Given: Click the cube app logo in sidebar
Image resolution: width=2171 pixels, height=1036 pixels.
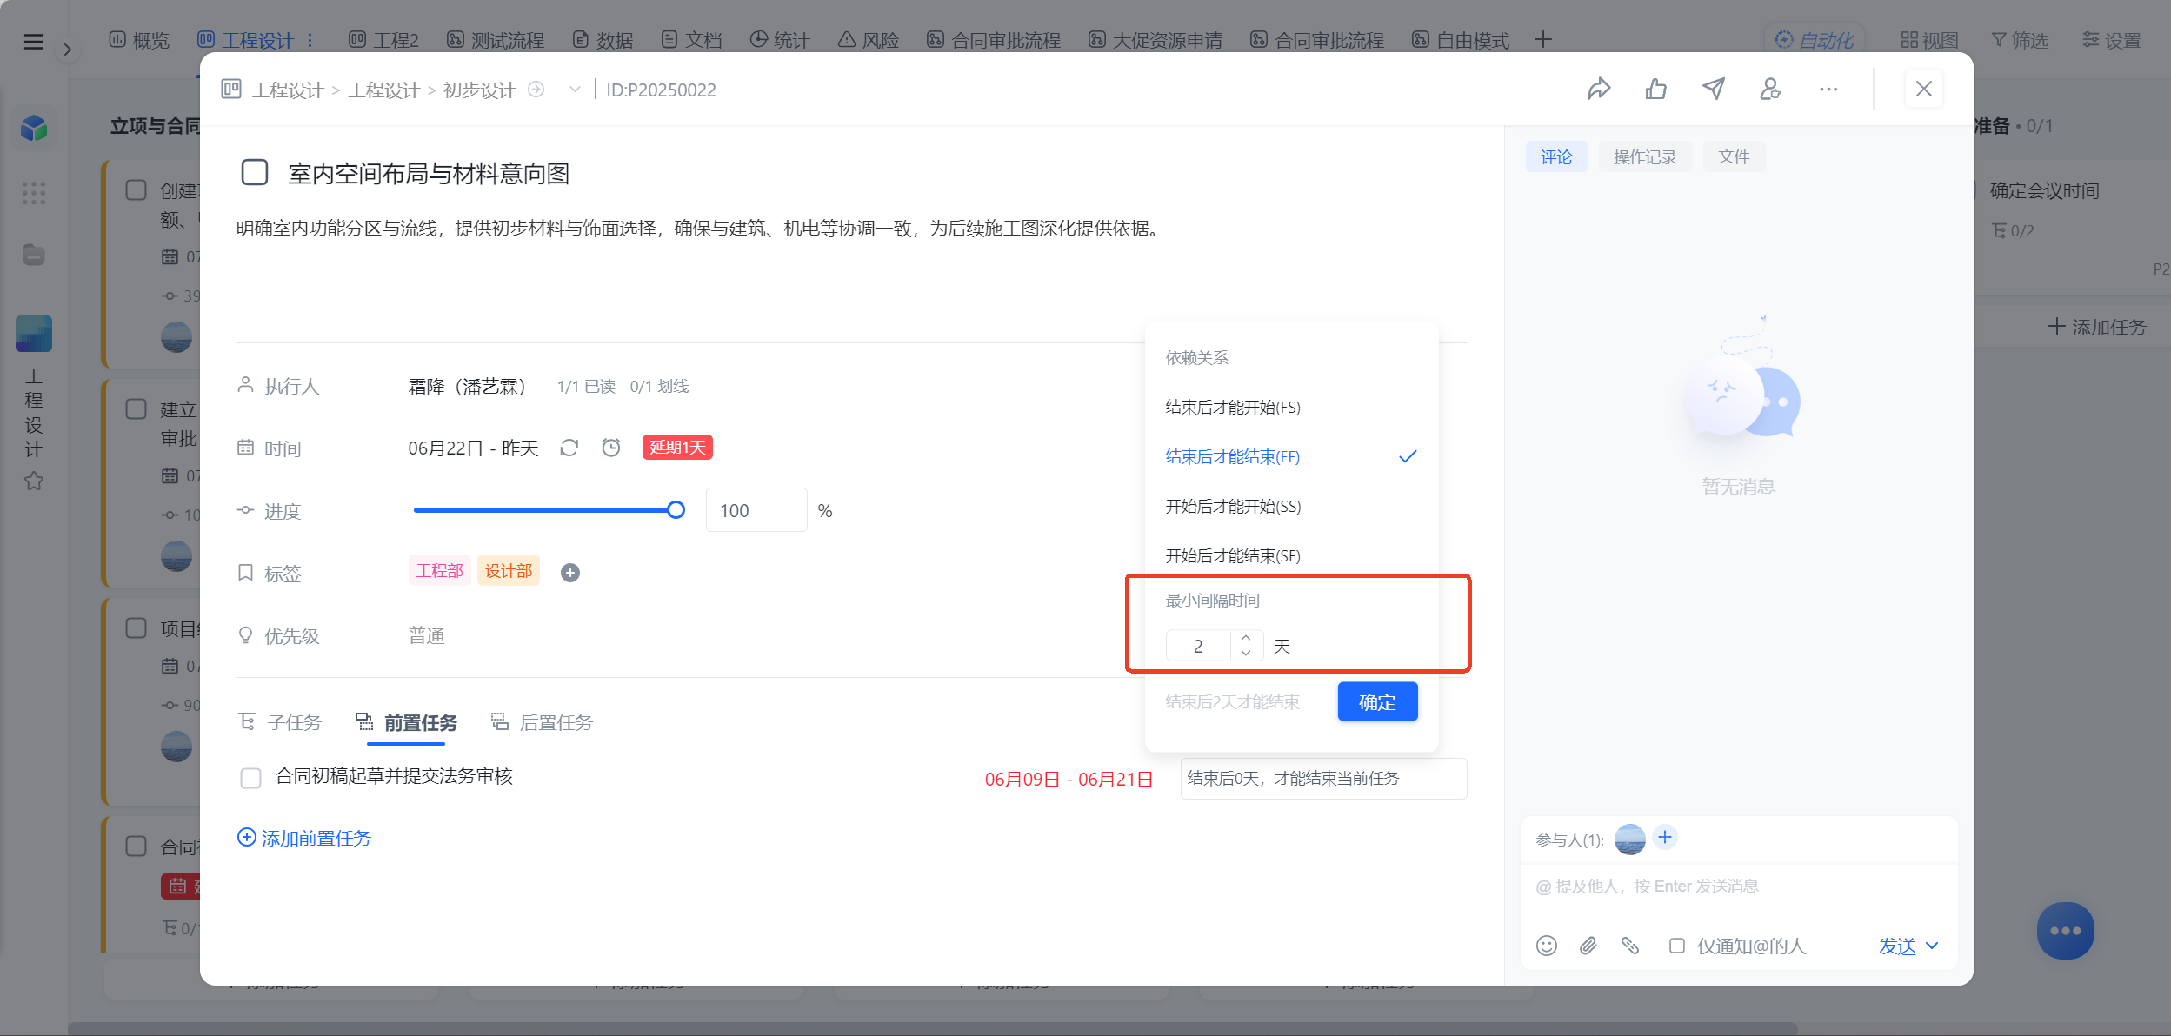Looking at the screenshot, I should click(34, 128).
